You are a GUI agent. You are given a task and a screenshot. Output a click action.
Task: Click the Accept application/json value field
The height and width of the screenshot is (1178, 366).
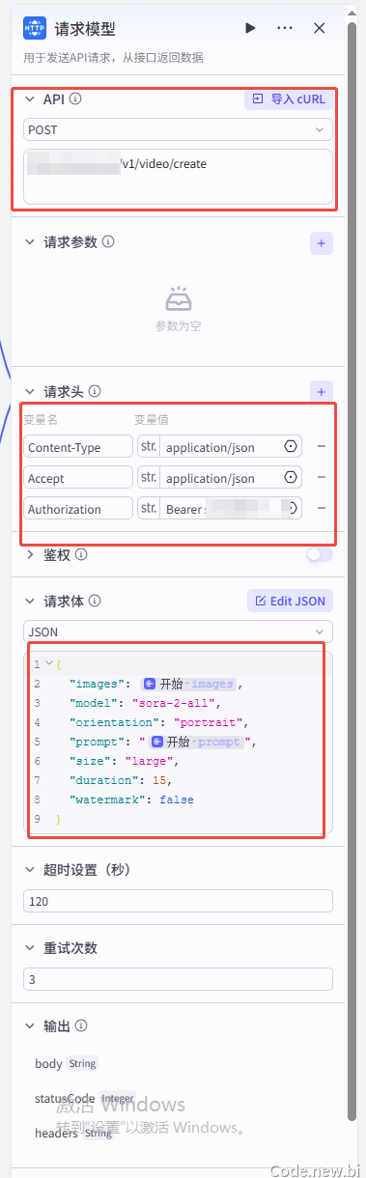click(x=220, y=477)
